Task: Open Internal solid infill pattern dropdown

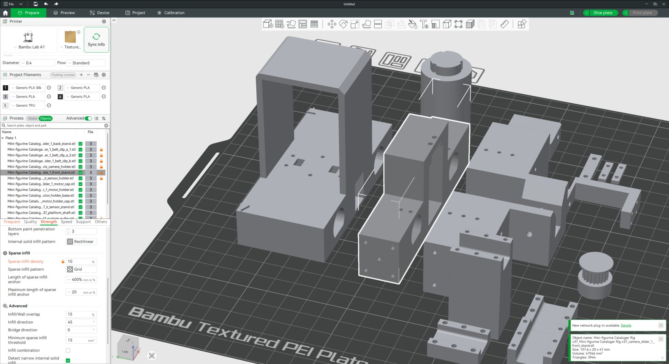Action: tap(81, 242)
